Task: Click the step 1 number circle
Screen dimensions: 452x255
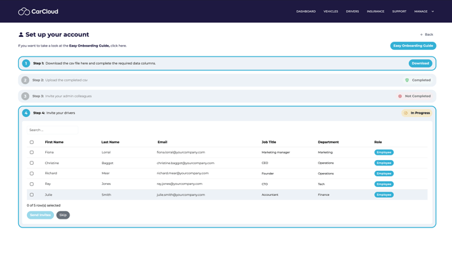Action: click(x=26, y=63)
